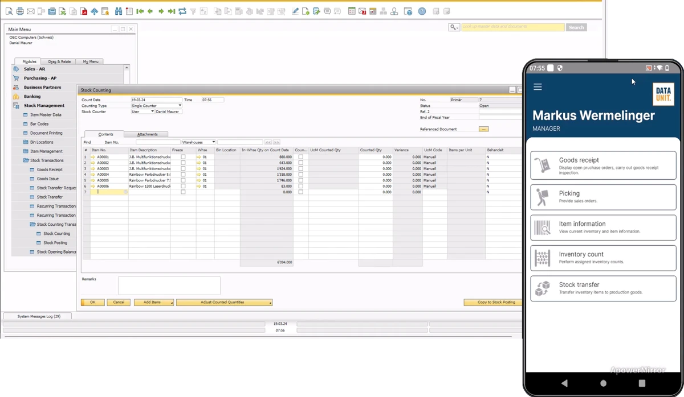Open the Warehouses filter dropdown

pyautogui.click(x=213, y=142)
